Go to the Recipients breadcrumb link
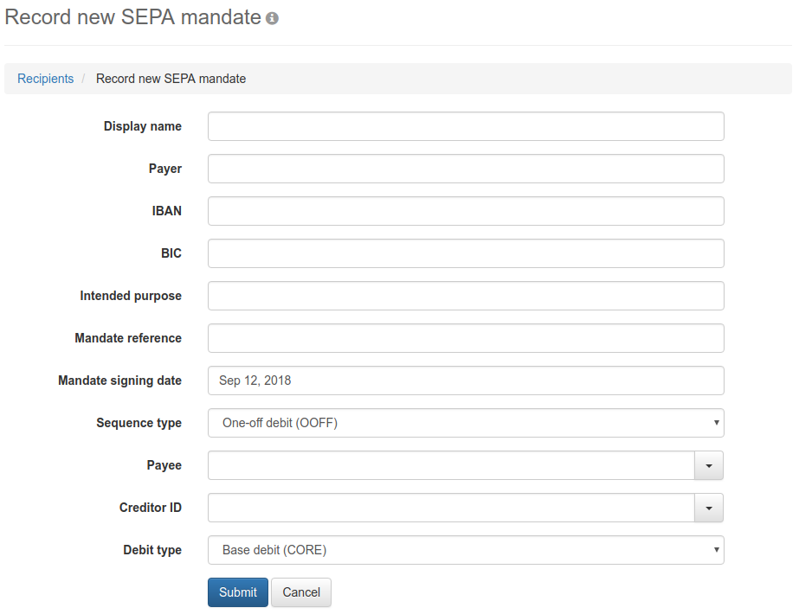The image size is (799, 614). 46,79
